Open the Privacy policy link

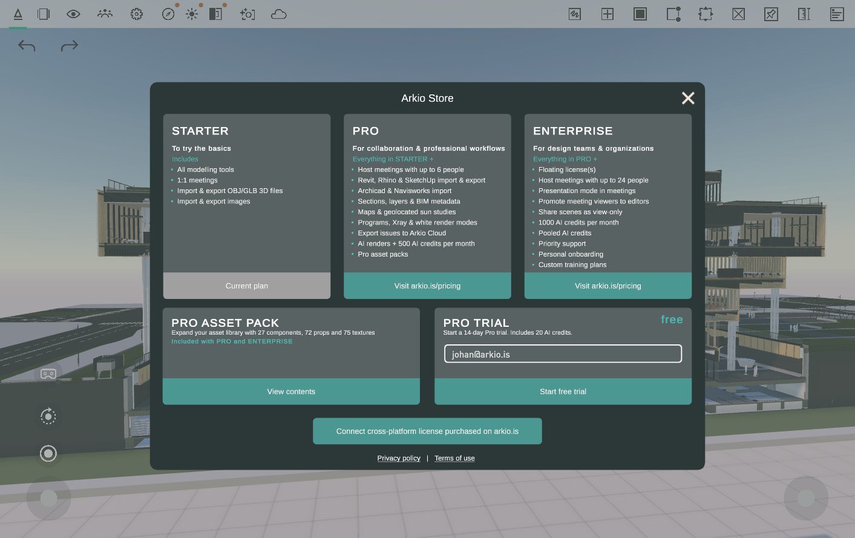(x=399, y=458)
